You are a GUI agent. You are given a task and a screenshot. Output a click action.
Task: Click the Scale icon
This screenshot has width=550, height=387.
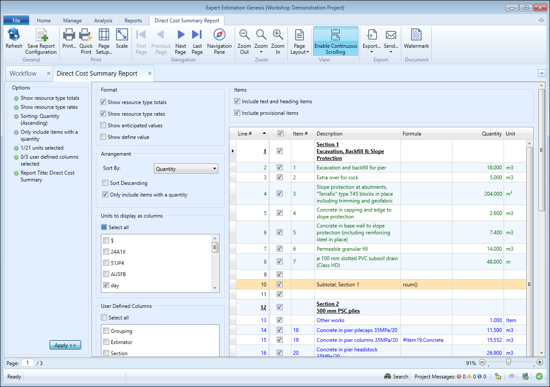(x=122, y=35)
